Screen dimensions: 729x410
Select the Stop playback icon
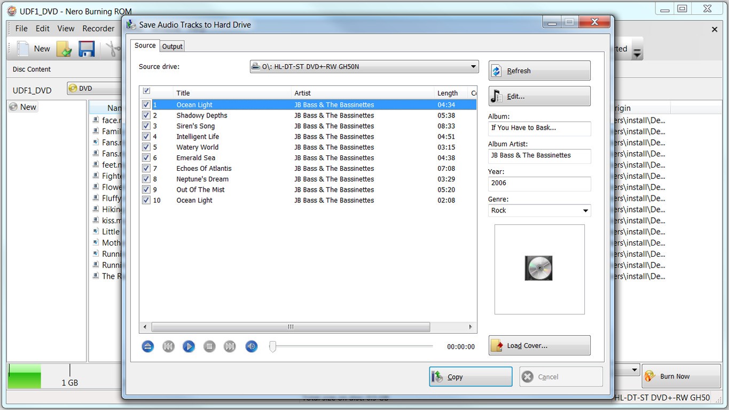[x=209, y=346]
